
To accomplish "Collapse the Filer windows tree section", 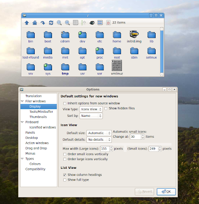I will coord(22,101).
